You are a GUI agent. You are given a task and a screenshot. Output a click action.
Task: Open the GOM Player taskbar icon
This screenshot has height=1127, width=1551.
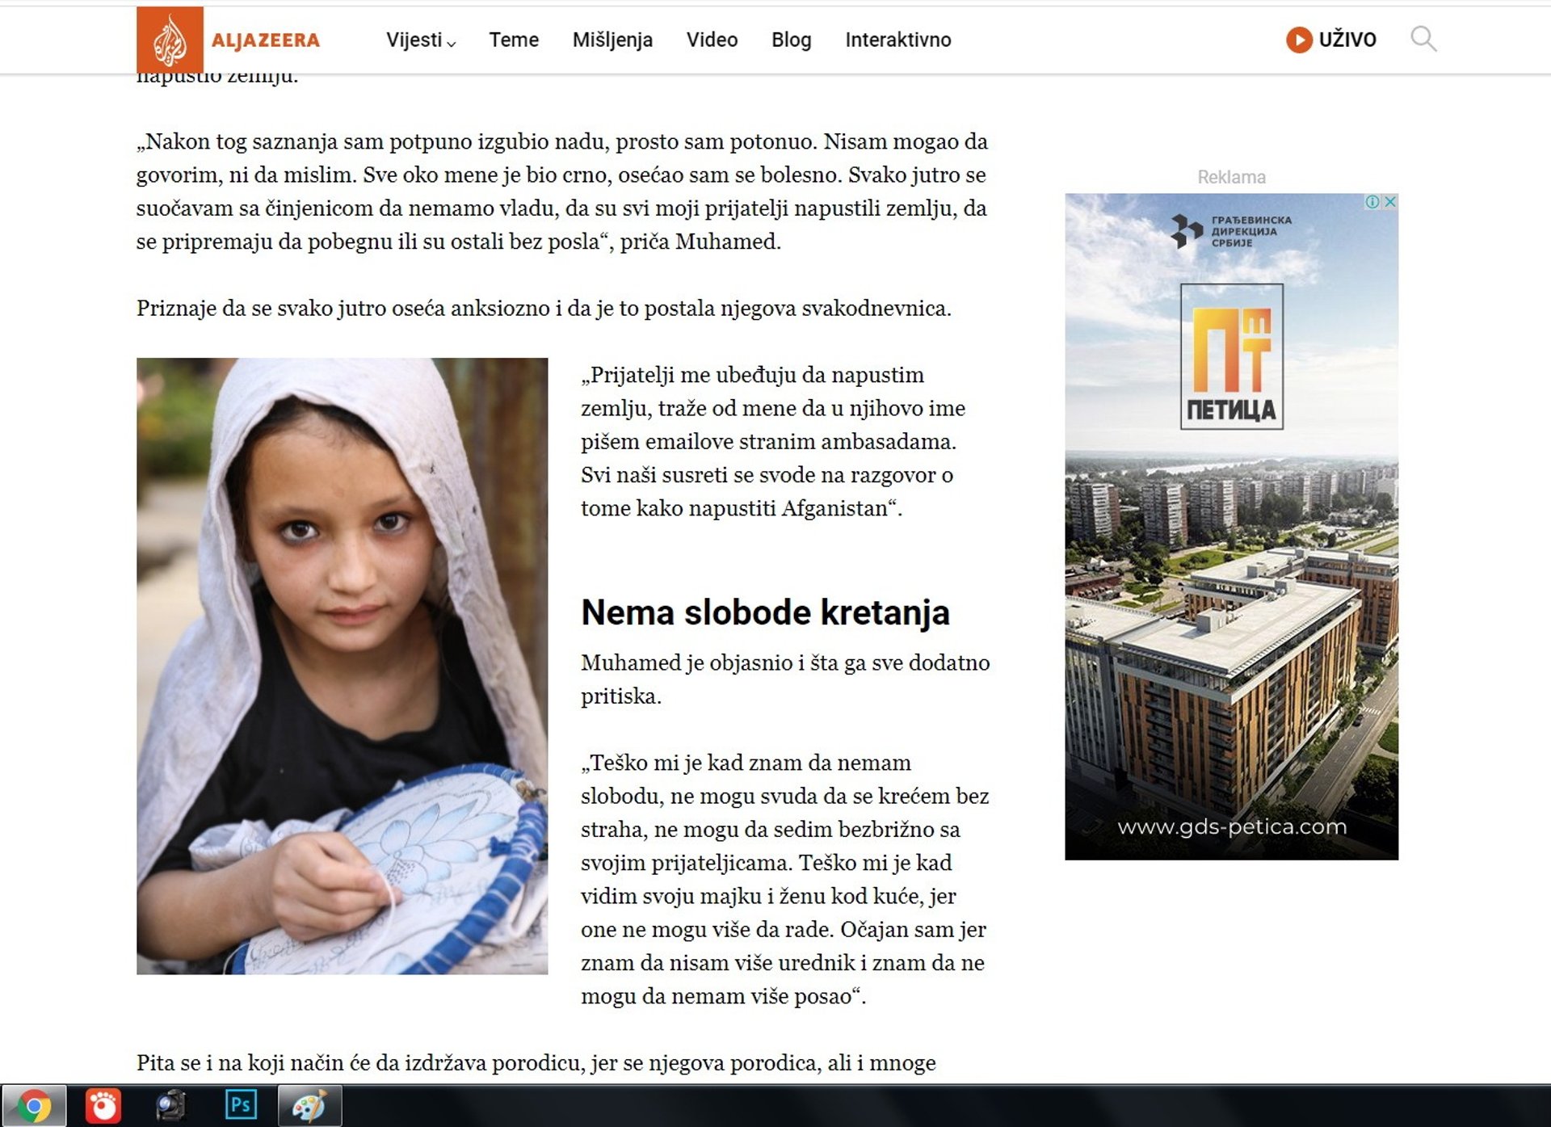tap(103, 1106)
